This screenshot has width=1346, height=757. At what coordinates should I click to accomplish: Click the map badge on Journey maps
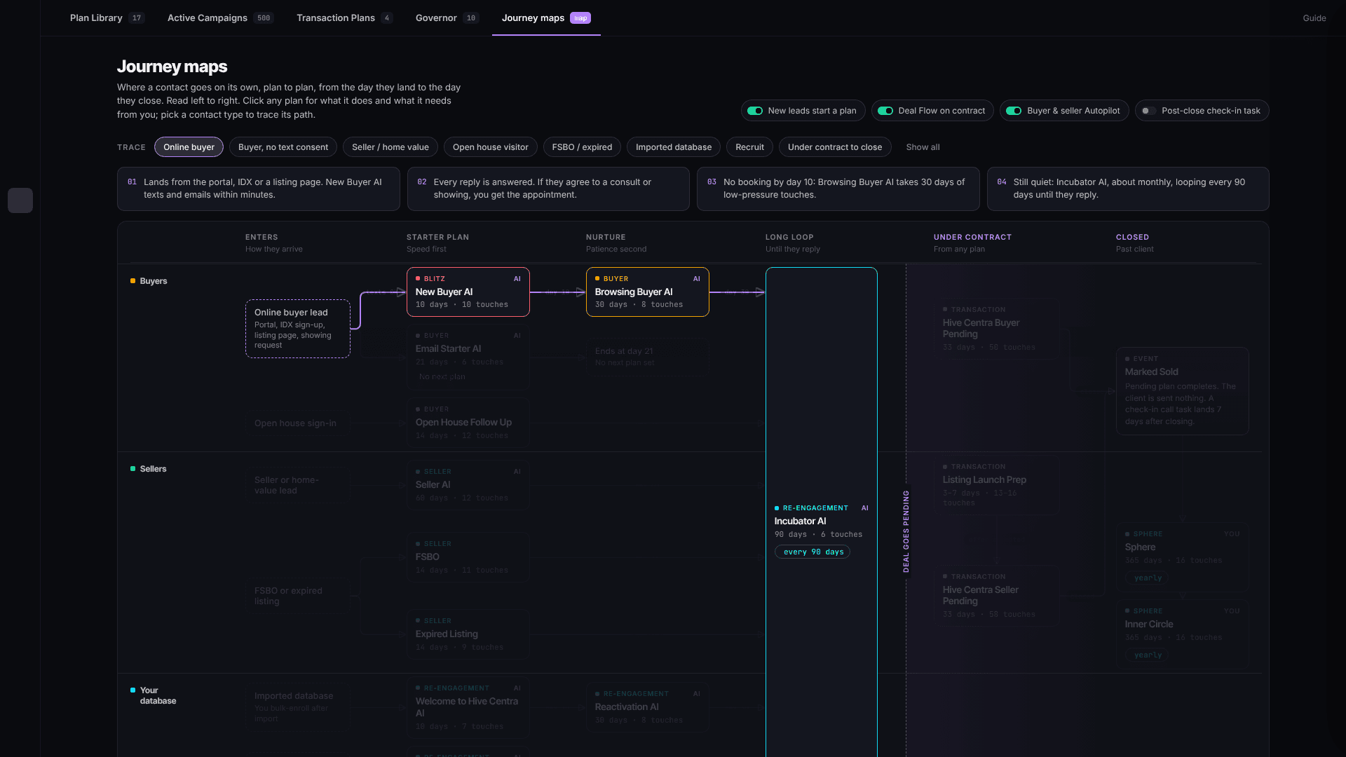[x=580, y=18]
